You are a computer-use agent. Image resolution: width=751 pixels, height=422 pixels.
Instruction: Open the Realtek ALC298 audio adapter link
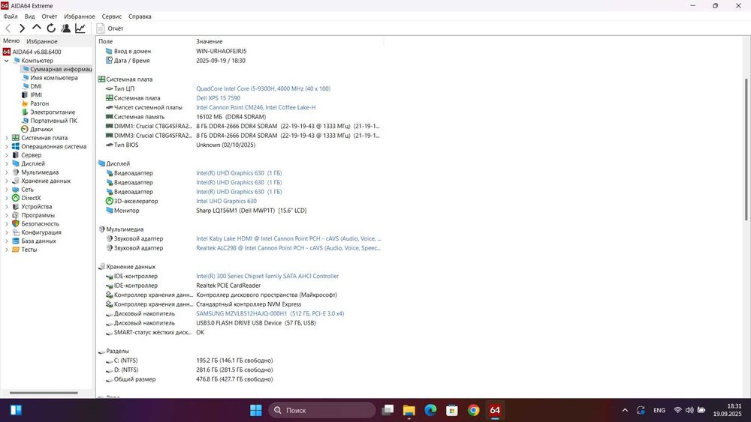[x=288, y=248]
